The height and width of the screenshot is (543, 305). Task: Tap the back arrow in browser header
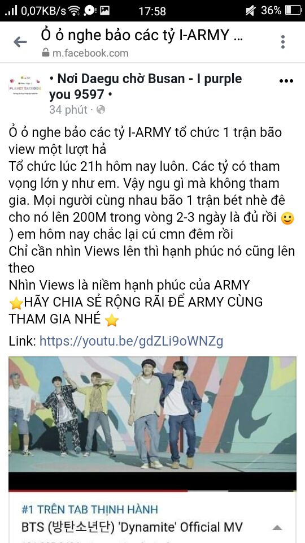click(x=20, y=42)
